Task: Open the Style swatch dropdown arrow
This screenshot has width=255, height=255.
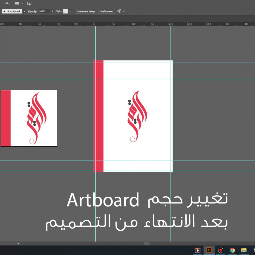Action: pyautogui.click(x=70, y=11)
